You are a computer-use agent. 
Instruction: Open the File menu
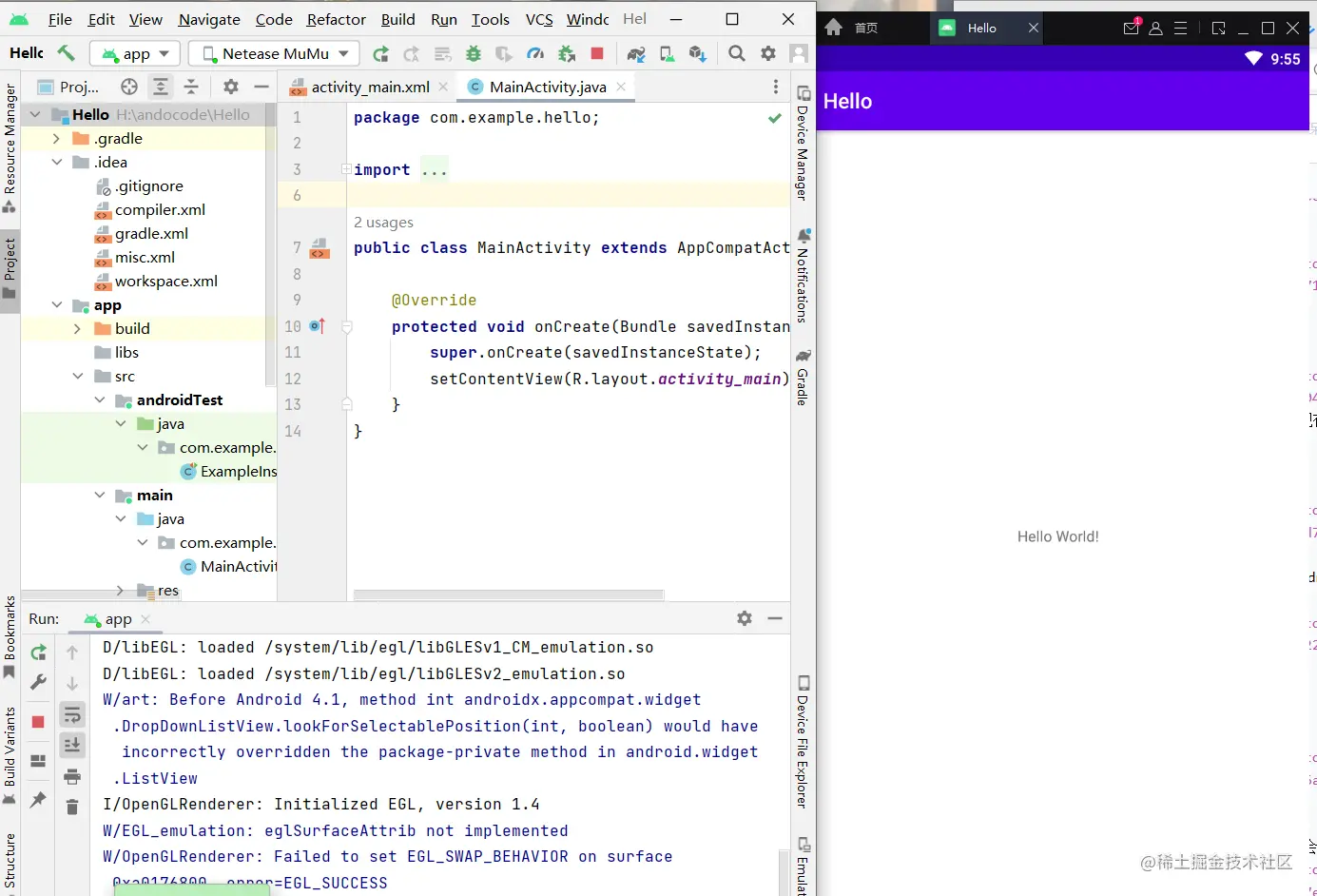60,19
